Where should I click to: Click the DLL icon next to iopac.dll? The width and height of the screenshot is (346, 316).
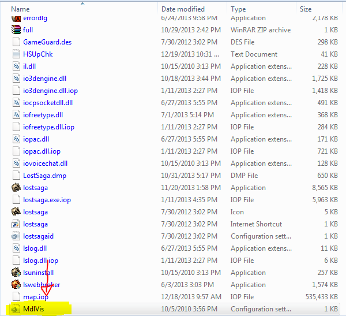16,139
